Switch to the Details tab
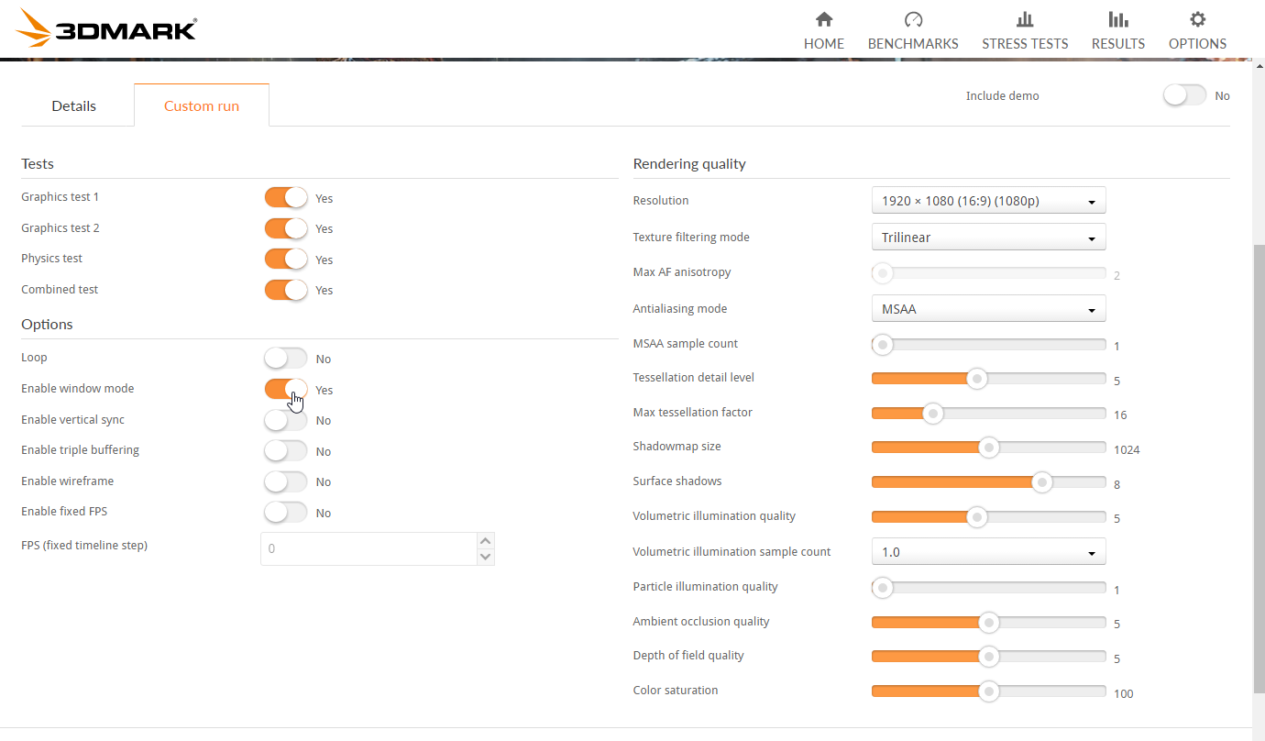This screenshot has width=1265, height=741. (74, 105)
